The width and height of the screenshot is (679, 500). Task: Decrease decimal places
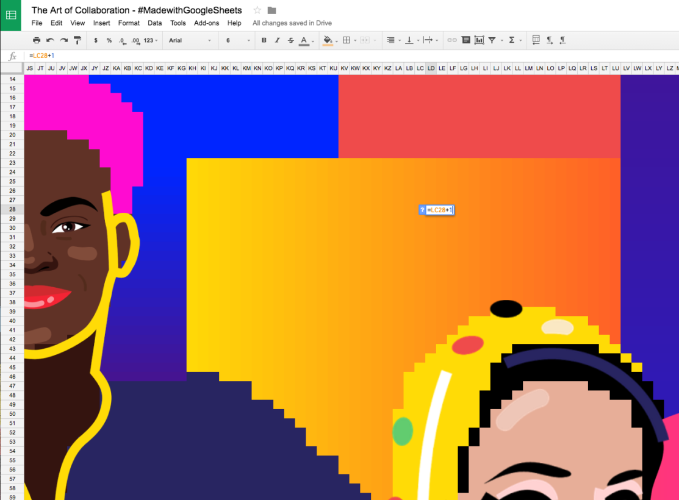pyautogui.click(x=123, y=41)
